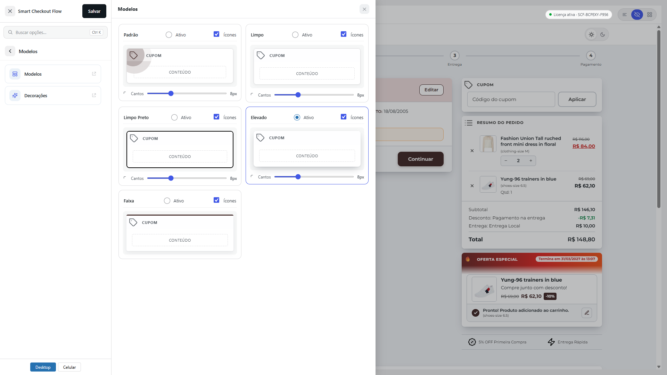Viewport: 667px width, 375px height.
Task: Toggle Ícones checkbox for Limpo model
Action: click(344, 34)
